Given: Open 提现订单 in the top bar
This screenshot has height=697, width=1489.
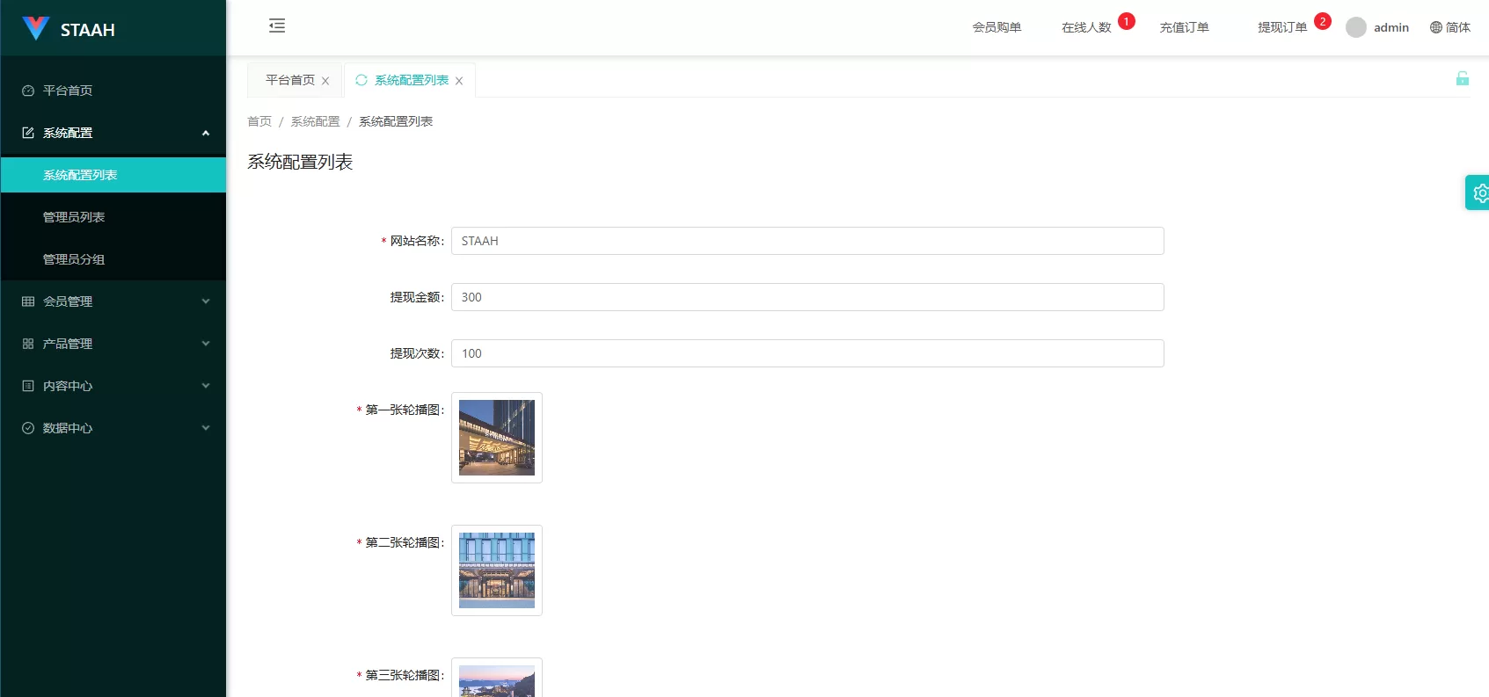Looking at the screenshot, I should 1282,27.
